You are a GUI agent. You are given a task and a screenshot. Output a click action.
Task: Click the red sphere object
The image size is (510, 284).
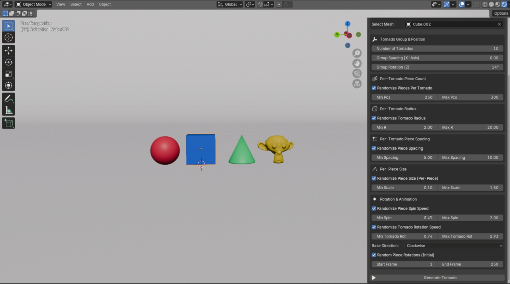(x=165, y=151)
